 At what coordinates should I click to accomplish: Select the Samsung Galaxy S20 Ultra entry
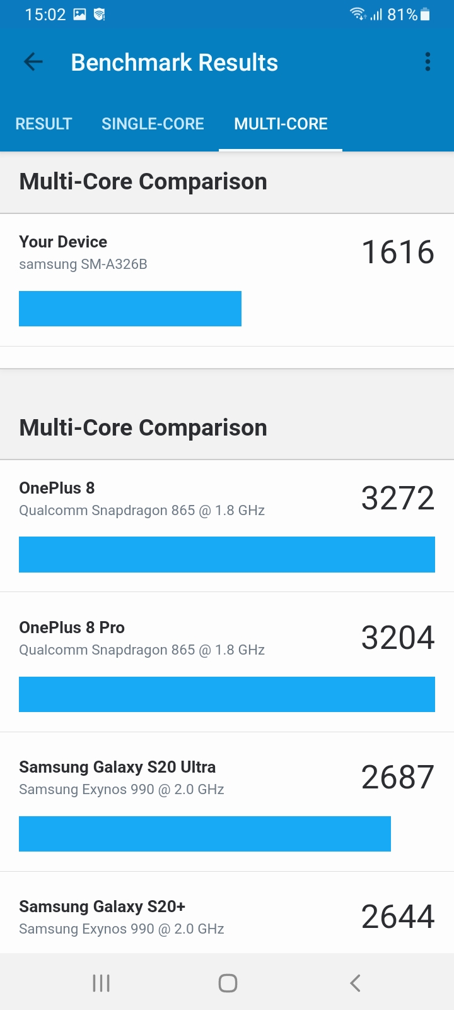[227, 778]
